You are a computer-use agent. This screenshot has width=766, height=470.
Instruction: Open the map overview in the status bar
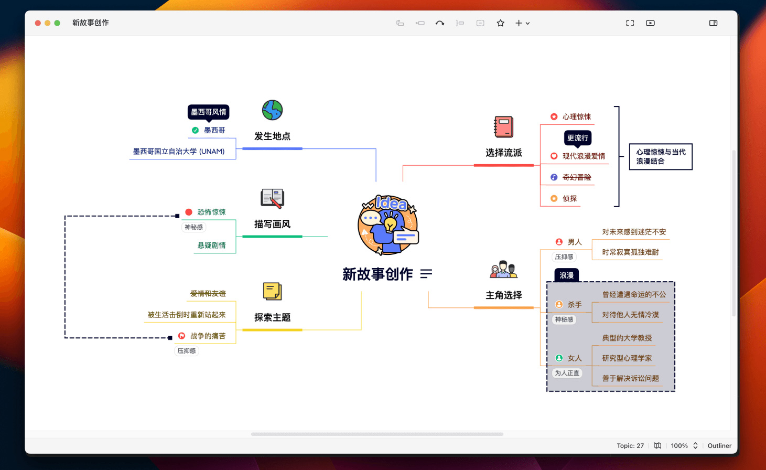tap(657, 445)
